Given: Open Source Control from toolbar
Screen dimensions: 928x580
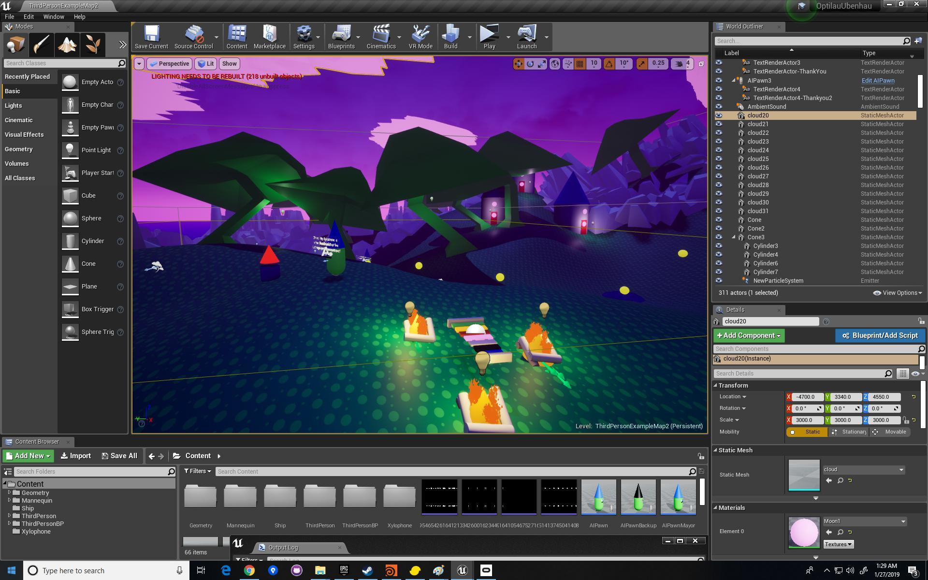Looking at the screenshot, I should [193, 37].
